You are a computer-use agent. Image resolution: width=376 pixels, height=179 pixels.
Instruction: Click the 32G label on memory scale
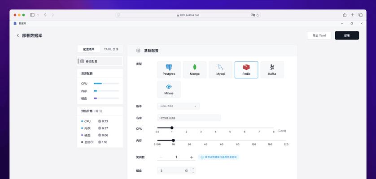click(x=286, y=145)
